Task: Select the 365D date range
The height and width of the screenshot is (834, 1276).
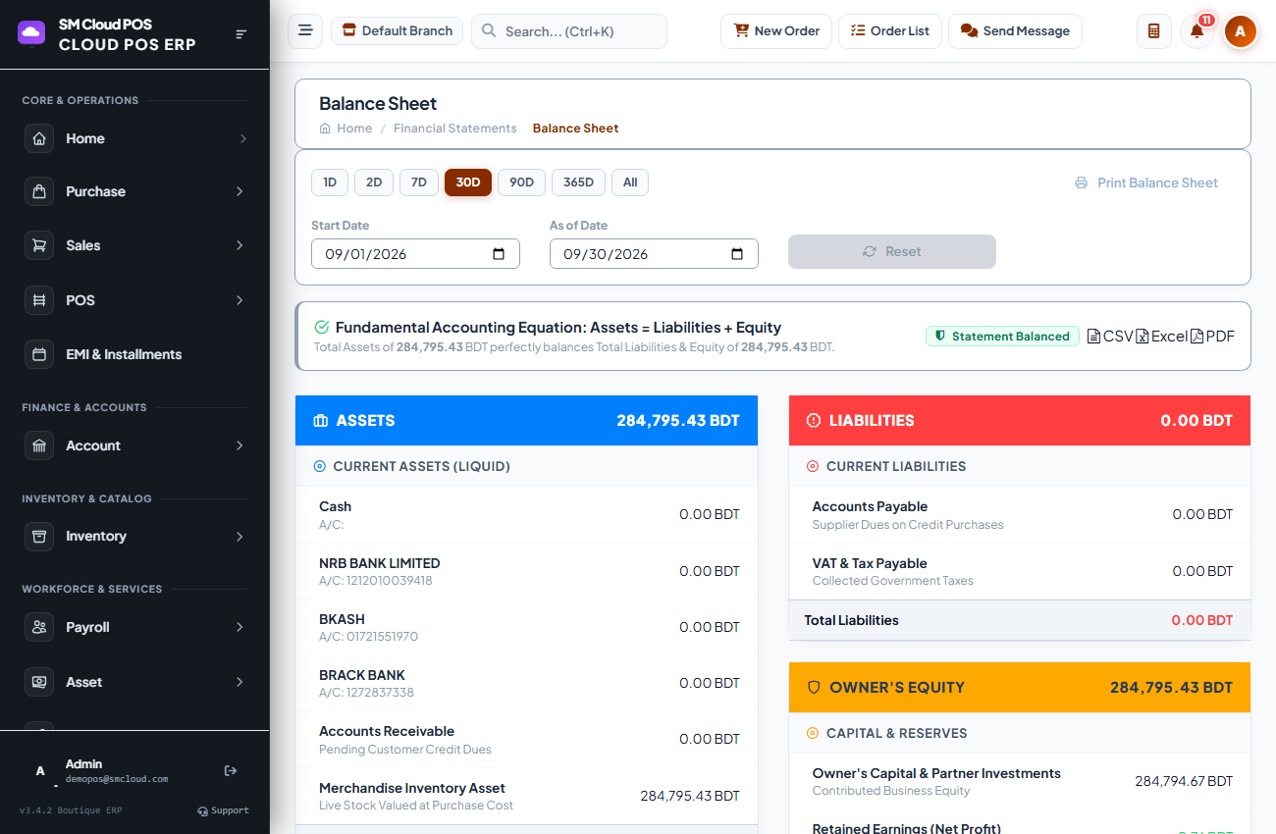Action: tap(579, 182)
